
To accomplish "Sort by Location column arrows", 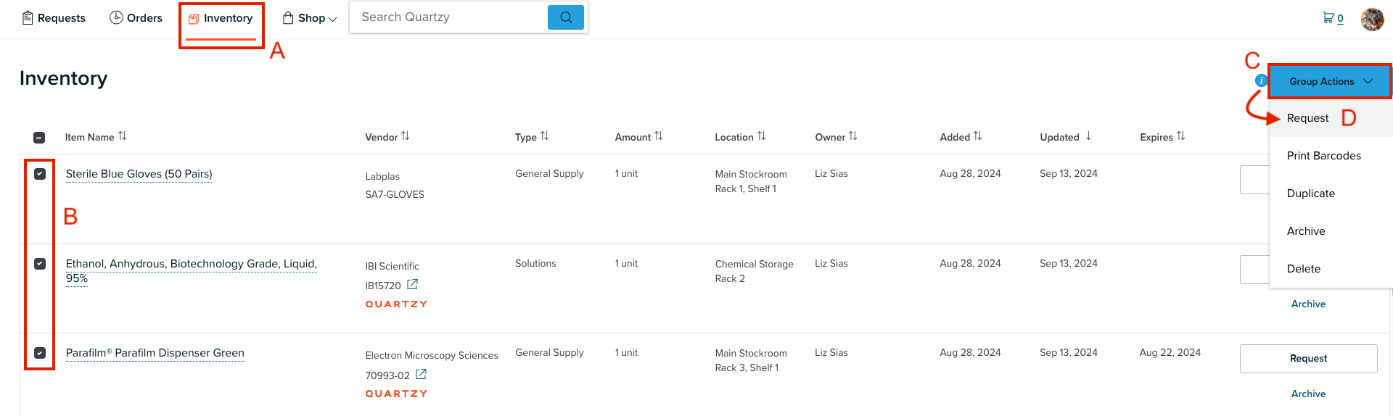I will [762, 136].
